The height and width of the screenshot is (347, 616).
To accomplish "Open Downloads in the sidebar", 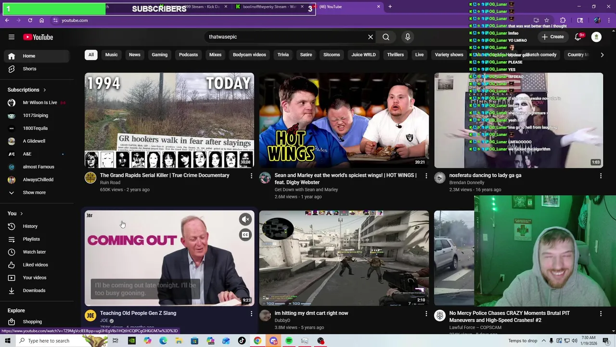I will (x=37, y=291).
